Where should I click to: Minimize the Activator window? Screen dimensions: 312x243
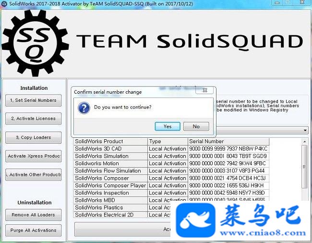click(x=277, y=2)
